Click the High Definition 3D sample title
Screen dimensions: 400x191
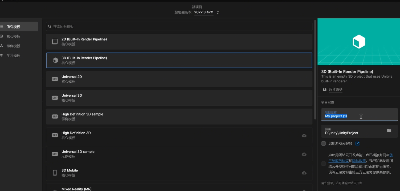(82, 114)
